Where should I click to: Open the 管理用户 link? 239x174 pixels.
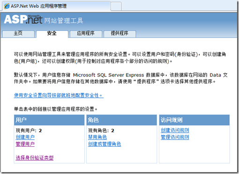25,144
